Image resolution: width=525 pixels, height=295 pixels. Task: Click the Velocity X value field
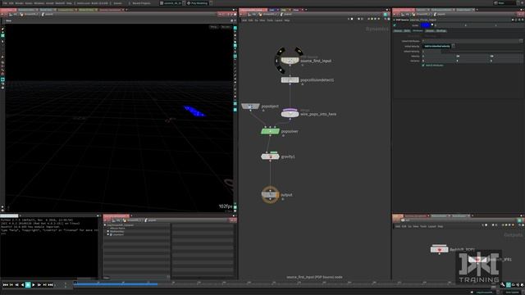tap(439, 57)
